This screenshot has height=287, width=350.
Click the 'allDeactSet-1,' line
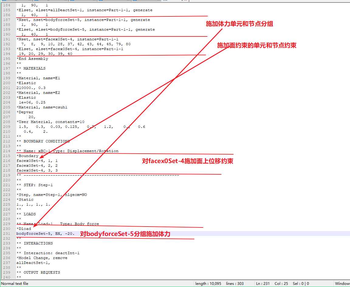click(x=33, y=263)
